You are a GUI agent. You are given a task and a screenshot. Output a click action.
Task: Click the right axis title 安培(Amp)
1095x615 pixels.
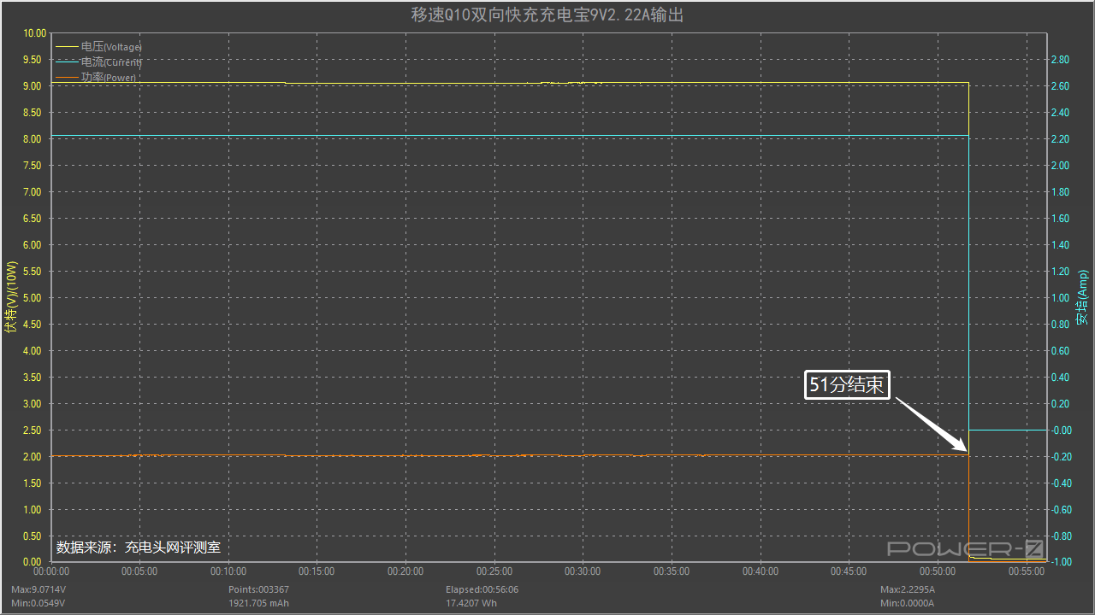pos(1082,297)
